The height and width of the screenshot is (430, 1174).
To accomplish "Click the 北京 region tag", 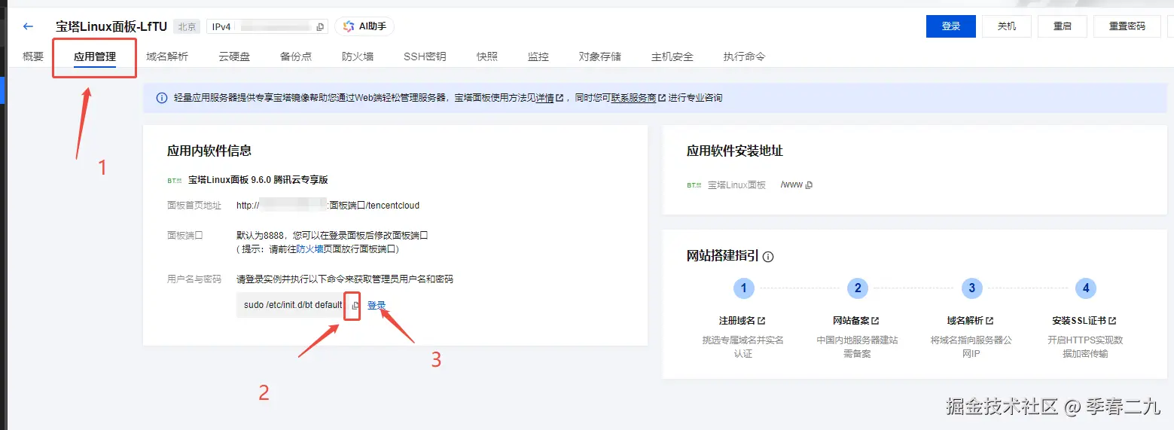I will [187, 26].
